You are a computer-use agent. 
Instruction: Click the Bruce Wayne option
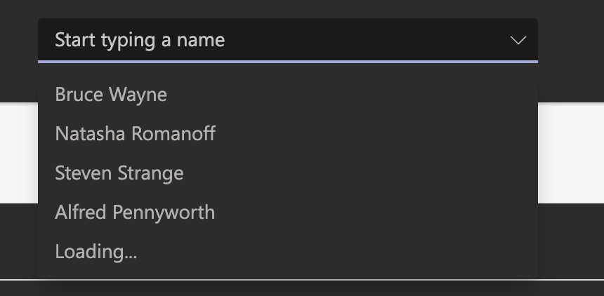click(x=111, y=94)
